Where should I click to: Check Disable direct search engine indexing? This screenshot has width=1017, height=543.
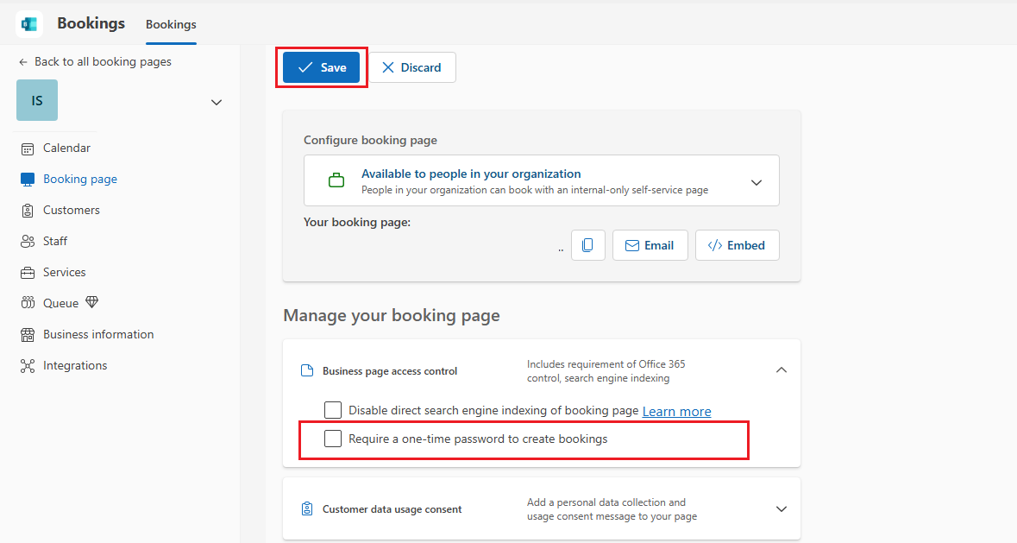pyautogui.click(x=333, y=410)
